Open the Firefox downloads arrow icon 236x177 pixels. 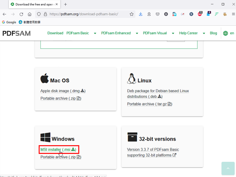pyautogui.click(x=141, y=14)
